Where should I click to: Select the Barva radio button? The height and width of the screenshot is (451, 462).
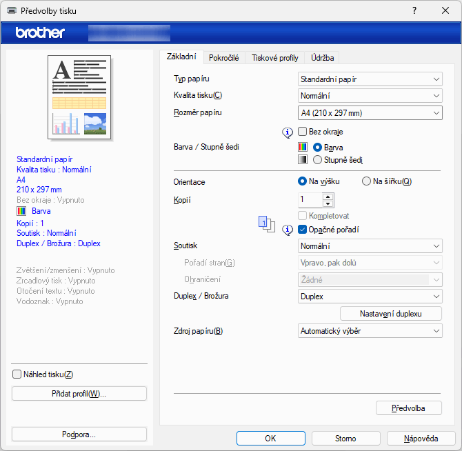(317, 147)
